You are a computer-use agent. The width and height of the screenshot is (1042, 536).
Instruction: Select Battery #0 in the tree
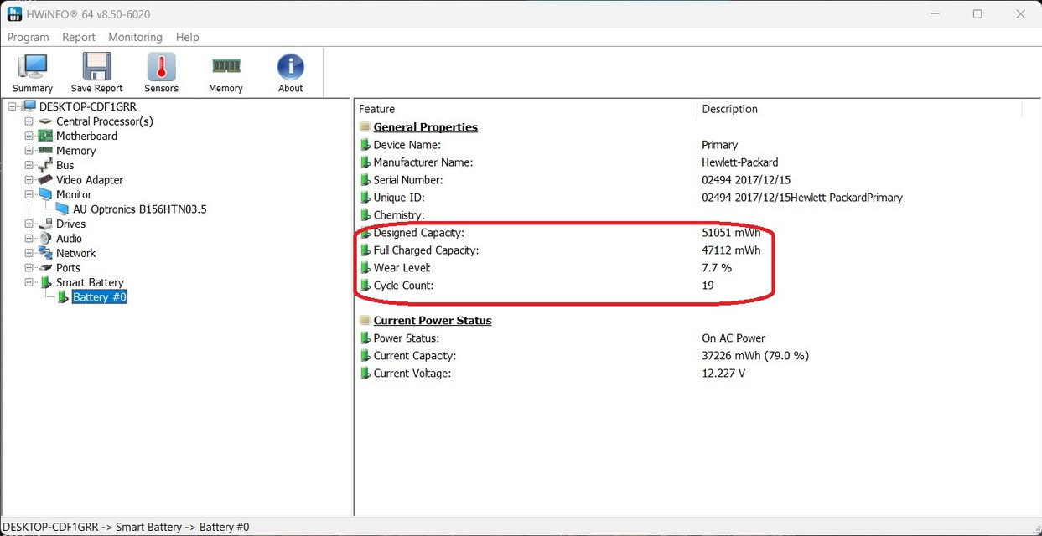click(100, 297)
